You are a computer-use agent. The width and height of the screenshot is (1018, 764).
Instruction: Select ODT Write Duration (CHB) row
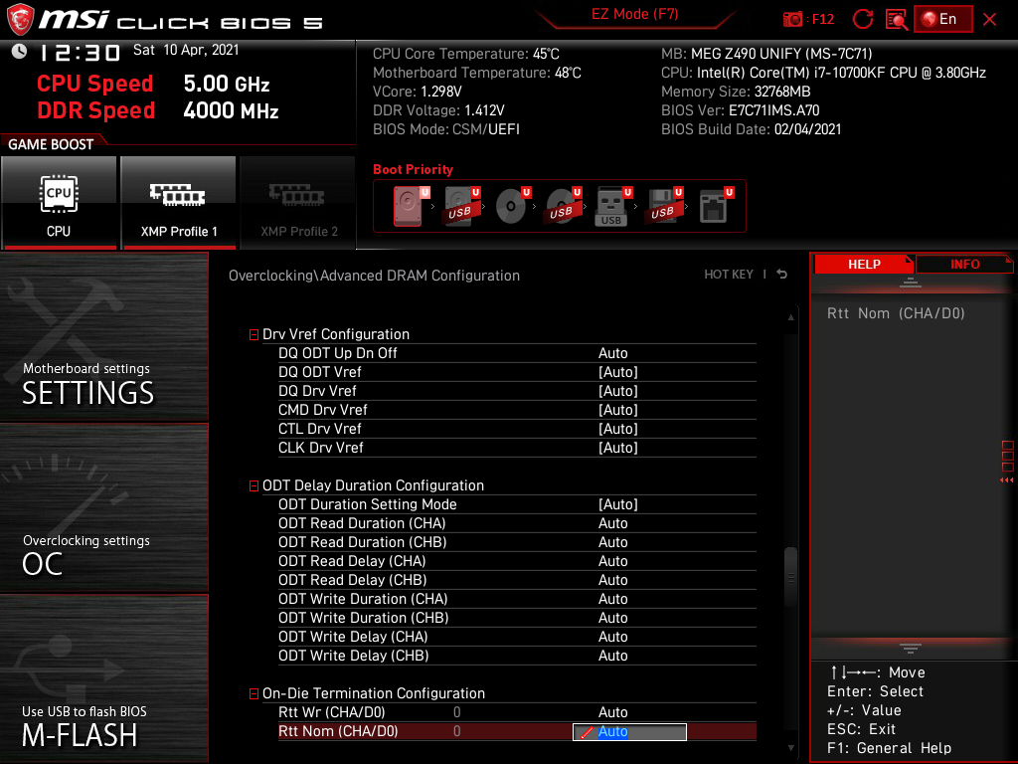517,618
